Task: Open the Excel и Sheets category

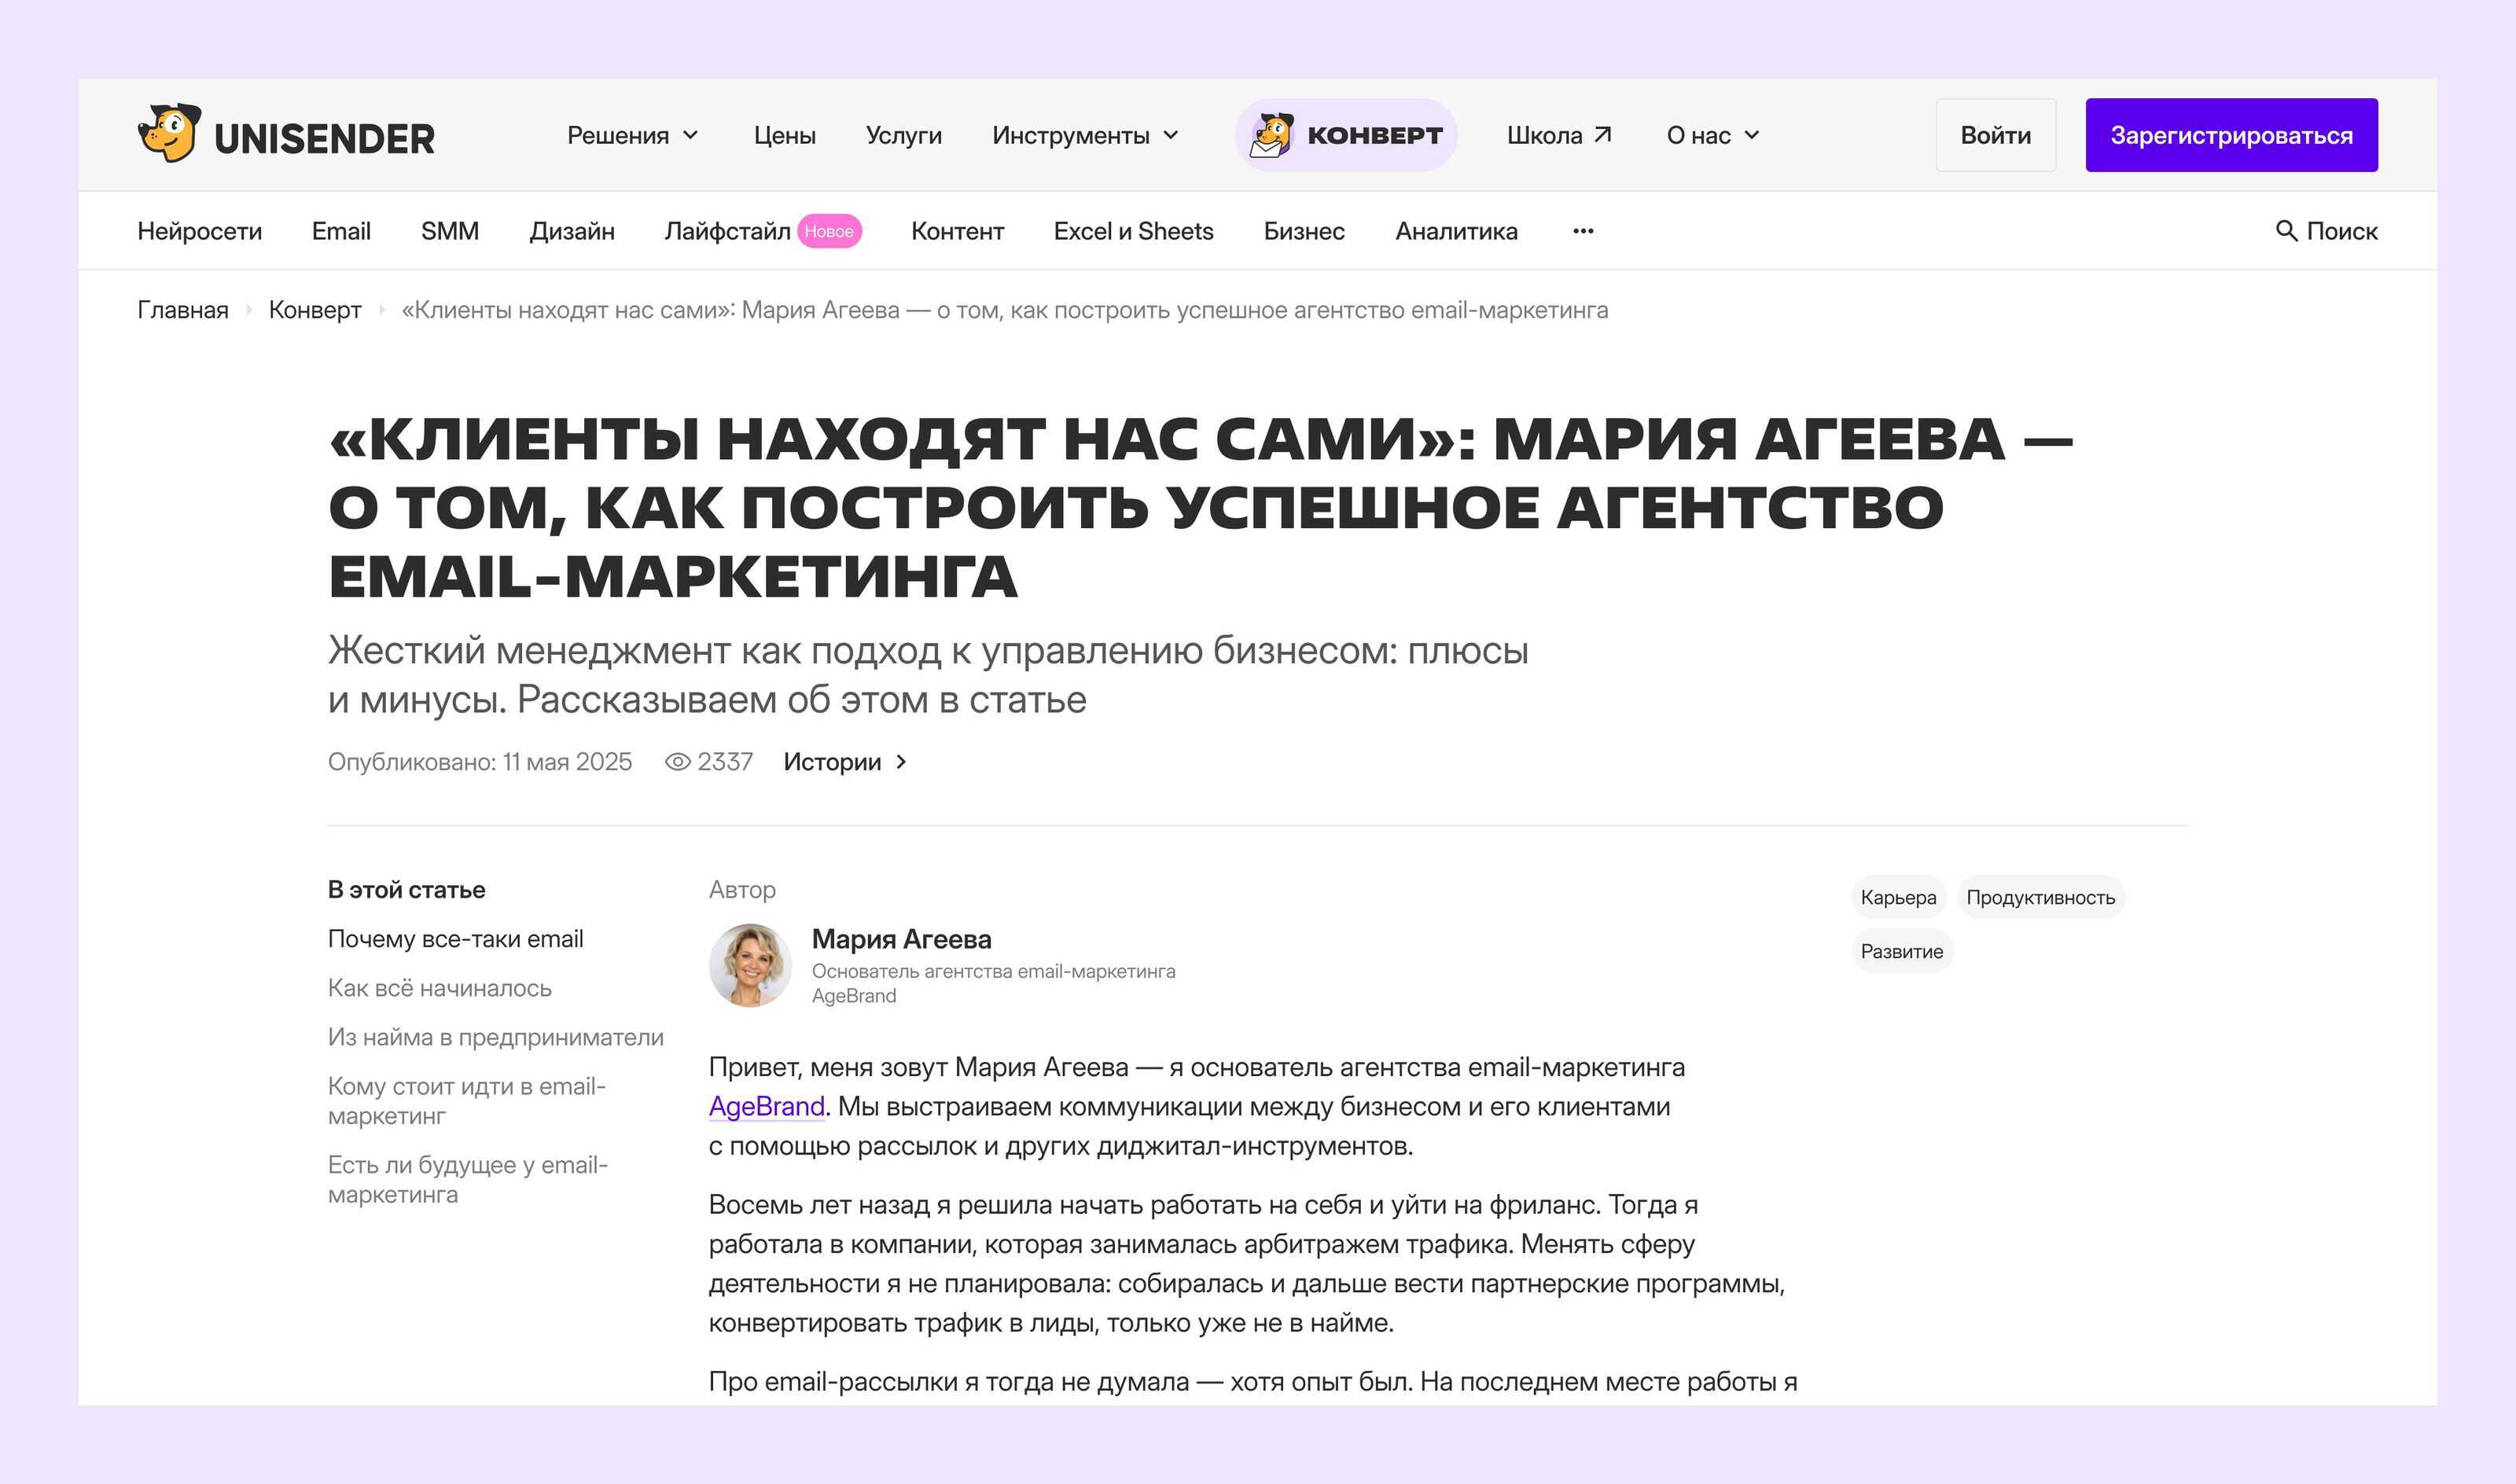Action: pos(1133,231)
